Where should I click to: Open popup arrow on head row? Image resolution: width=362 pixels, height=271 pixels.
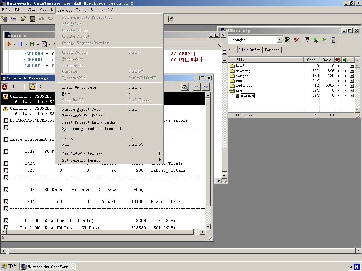pos(352,66)
